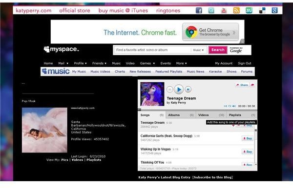Click the Share button in the player

pos(242,85)
